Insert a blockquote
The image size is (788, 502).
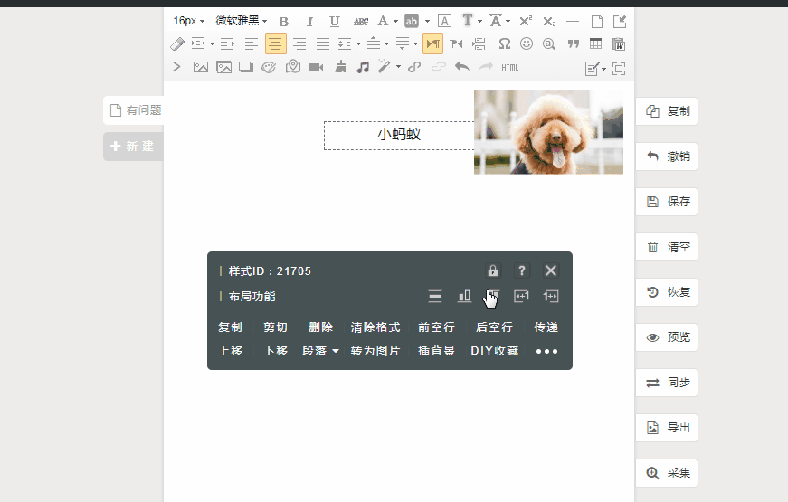(574, 44)
